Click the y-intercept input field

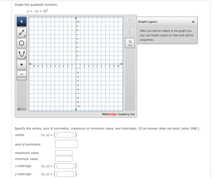coord(65,174)
